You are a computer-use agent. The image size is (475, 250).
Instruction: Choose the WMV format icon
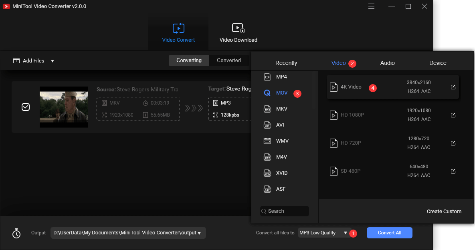point(267,141)
